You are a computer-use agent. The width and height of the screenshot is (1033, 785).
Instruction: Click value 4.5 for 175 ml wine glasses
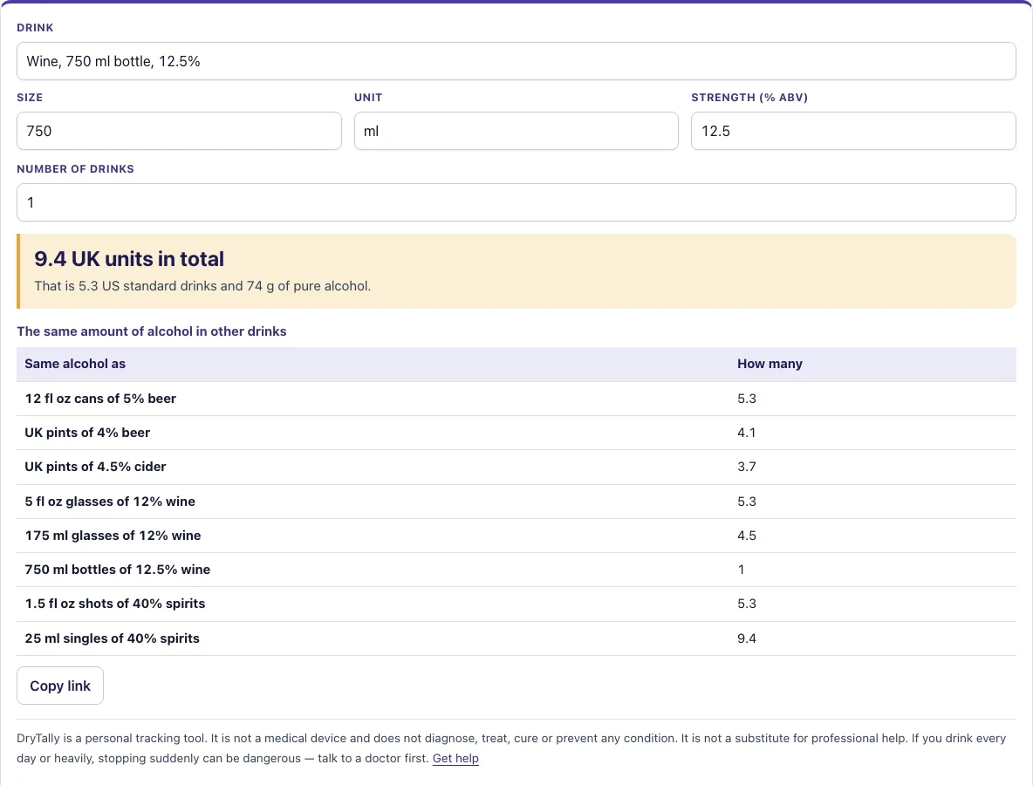pos(747,536)
